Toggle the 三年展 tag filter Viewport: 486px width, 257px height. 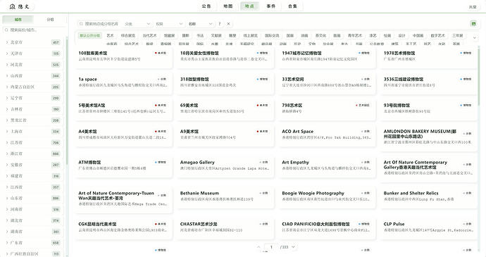tap(458, 36)
